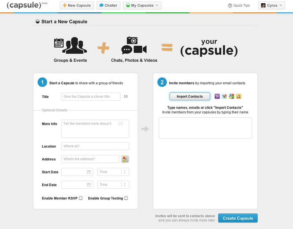The height and width of the screenshot is (229, 293).
Task: Click the Yahoo contacts import icon
Action: point(217,96)
